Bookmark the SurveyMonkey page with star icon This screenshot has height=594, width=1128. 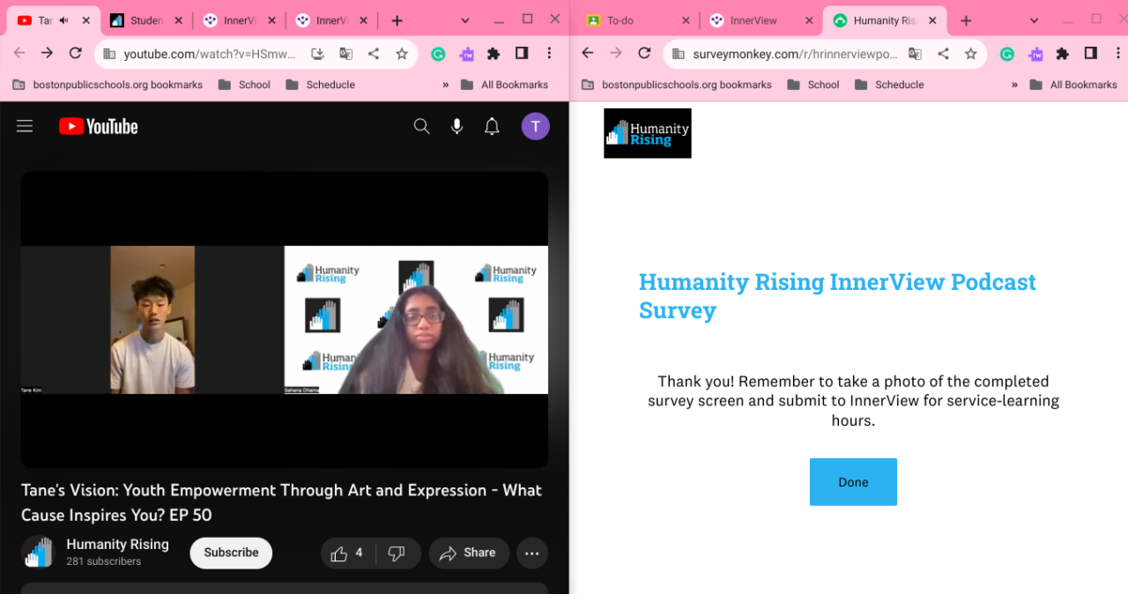coord(970,54)
